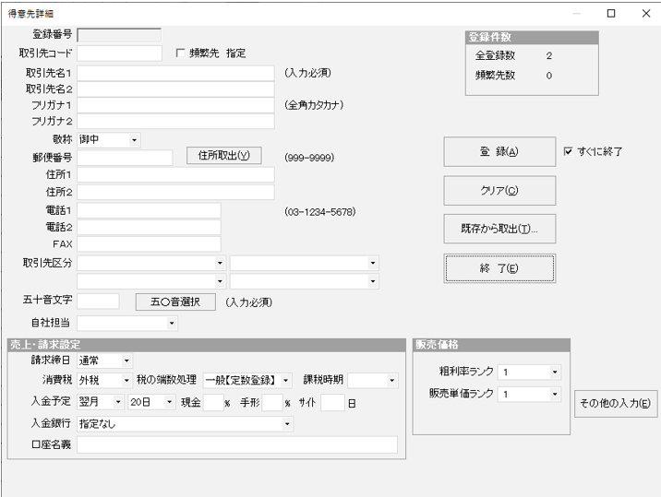Open the 五〇音選択 selection button
The height and width of the screenshot is (497, 661).
(175, 302)
